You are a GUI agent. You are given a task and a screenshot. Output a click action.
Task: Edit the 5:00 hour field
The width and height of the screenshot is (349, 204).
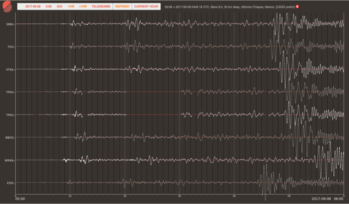[49, 7]
